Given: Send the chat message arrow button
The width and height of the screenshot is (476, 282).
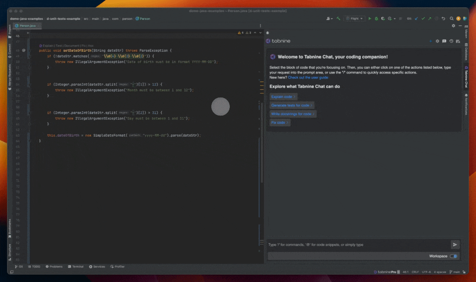Looking at the screenshot, I should pos(455,245).
